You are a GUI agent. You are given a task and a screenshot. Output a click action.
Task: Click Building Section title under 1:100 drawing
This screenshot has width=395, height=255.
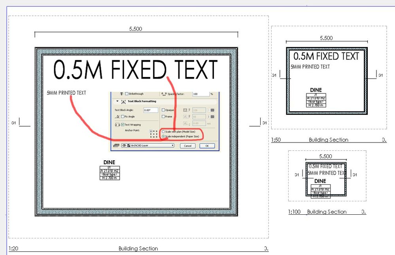[x=327, y=212]
